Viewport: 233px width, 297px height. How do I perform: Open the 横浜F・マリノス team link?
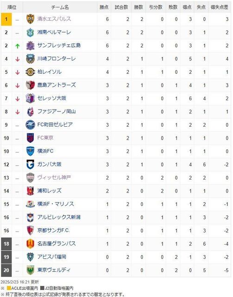[x=56, y=204]
